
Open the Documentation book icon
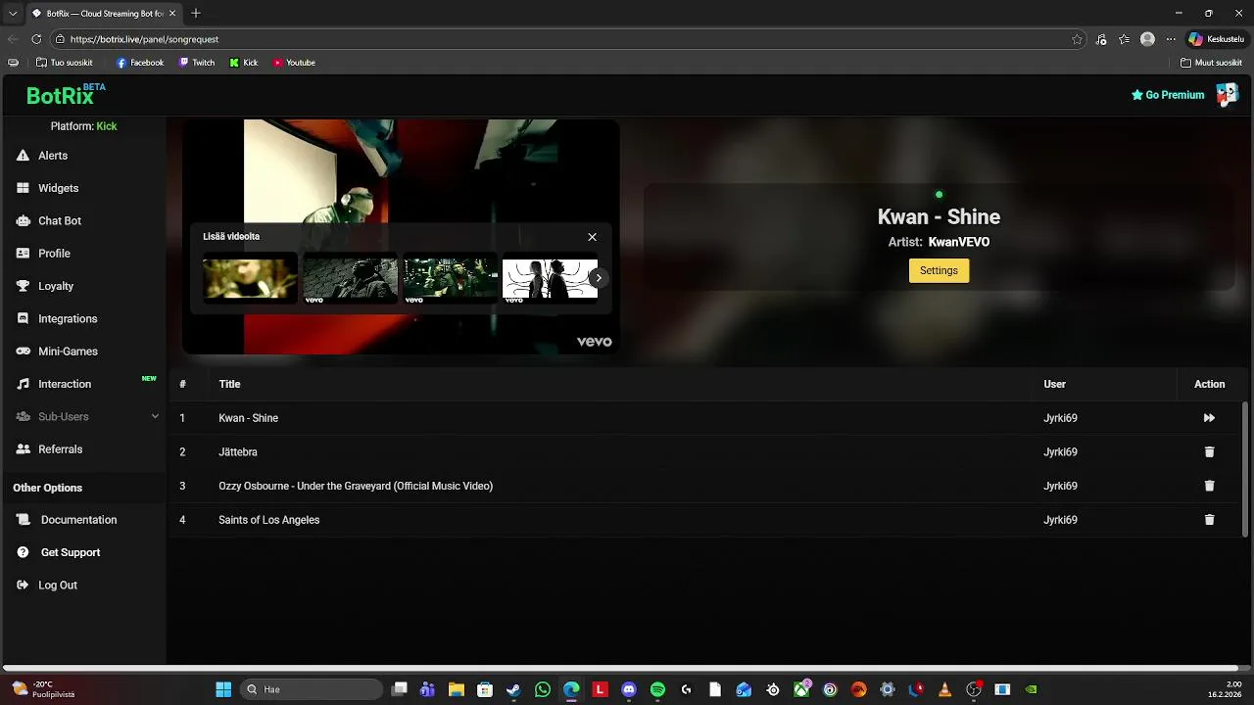23,520
